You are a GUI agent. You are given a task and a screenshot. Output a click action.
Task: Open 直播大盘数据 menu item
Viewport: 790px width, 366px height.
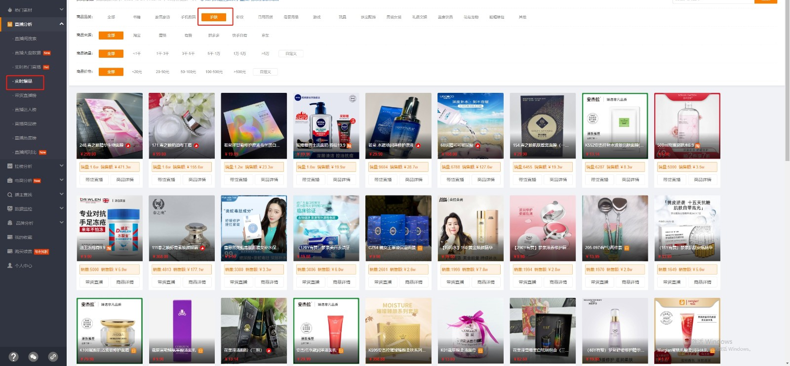(x=28, y=53)
